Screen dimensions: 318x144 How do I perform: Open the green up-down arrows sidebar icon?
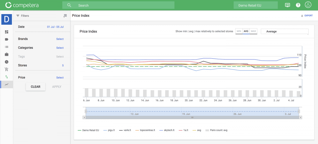click(x=6, y=77)
